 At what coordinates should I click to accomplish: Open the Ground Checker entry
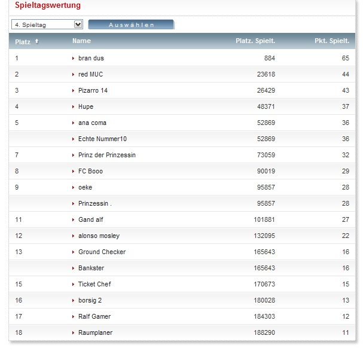click(x=102, y=252)
